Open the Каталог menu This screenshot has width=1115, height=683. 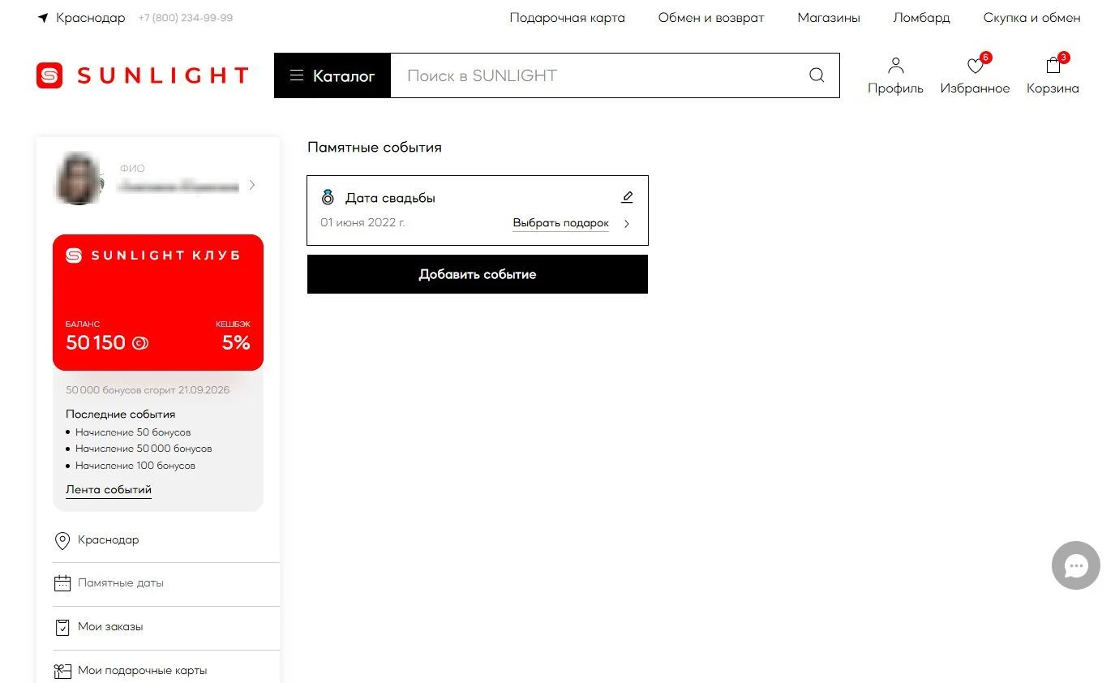332,75
